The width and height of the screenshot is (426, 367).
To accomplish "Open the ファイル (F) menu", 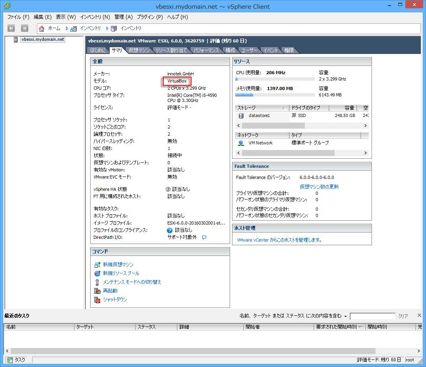I will point(18,17).
